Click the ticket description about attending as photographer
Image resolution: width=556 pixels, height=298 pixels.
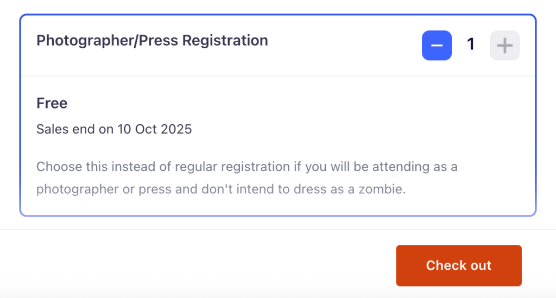[x=247, y=178]
